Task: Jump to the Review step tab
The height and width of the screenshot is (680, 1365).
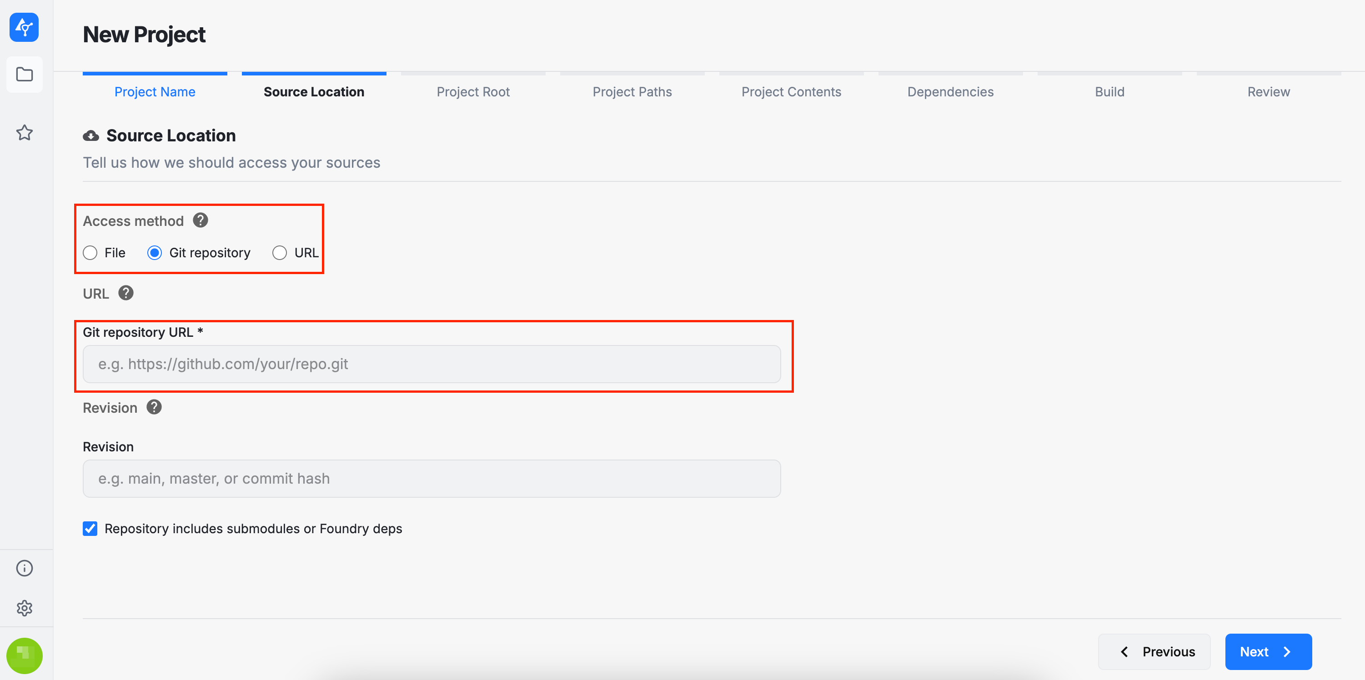Action: point(1268,92)
